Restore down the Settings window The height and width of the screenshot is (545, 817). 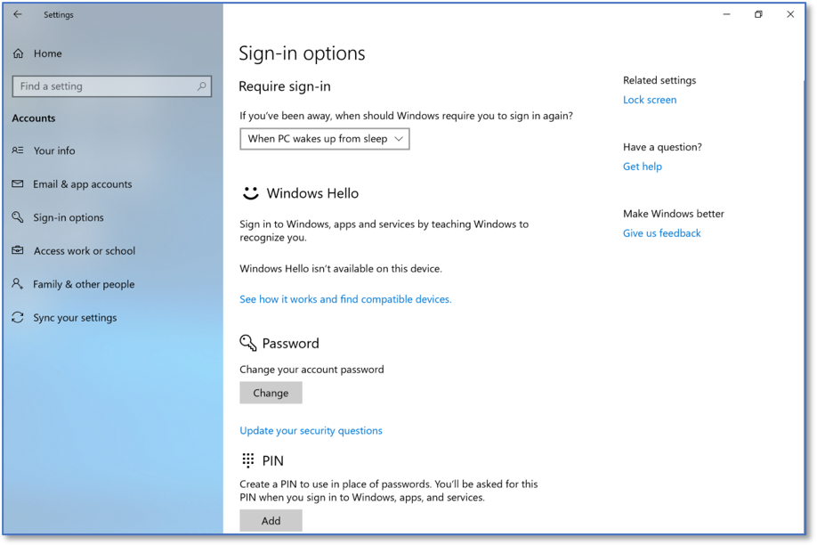click(x=758, y=14)
